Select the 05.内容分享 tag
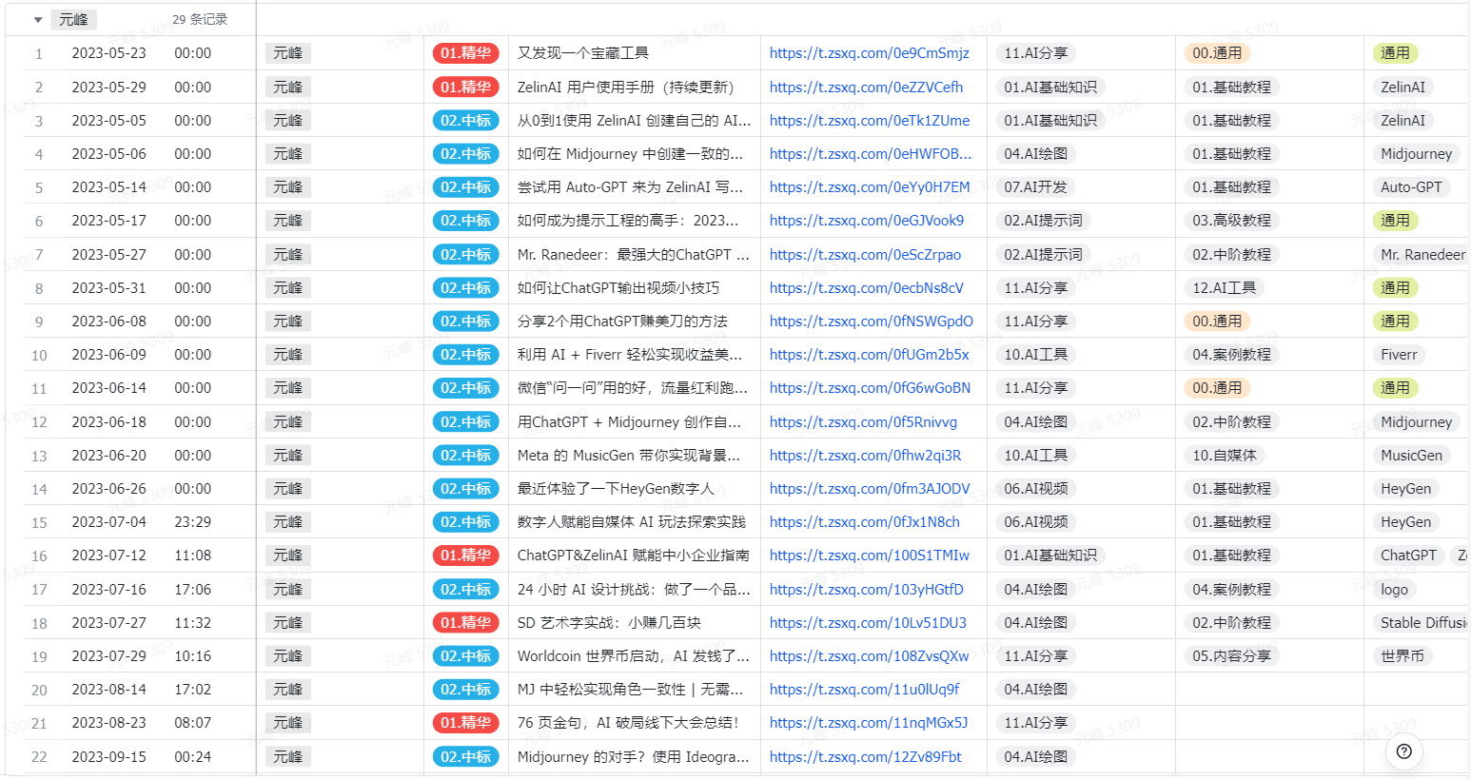1471x780 pixels. tap(1231, 656)
